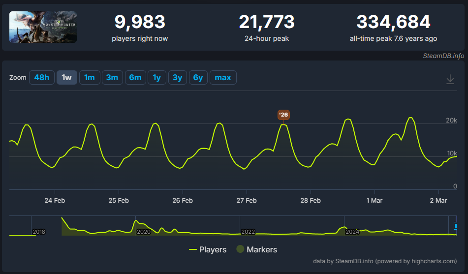Click the Monster Hunter game thumbnail
Image resolution: width=468 pixels, height=274 pixels.
point(43,27)
